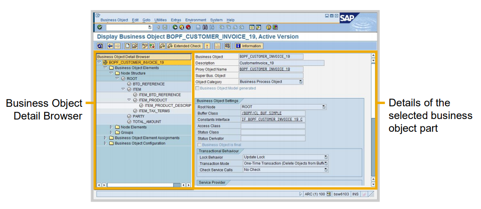Open the Lock Behavior dropdown
This screenshot has width=481, height=209.
click(x=326, y=157)
